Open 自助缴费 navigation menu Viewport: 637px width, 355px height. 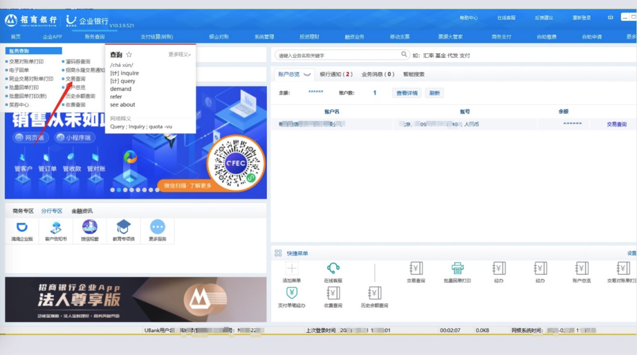[x=546, y=37]
